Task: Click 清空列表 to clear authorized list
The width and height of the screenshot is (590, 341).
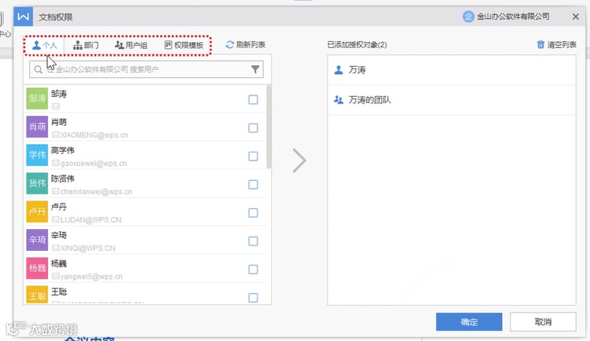Action: pos(556,45)
